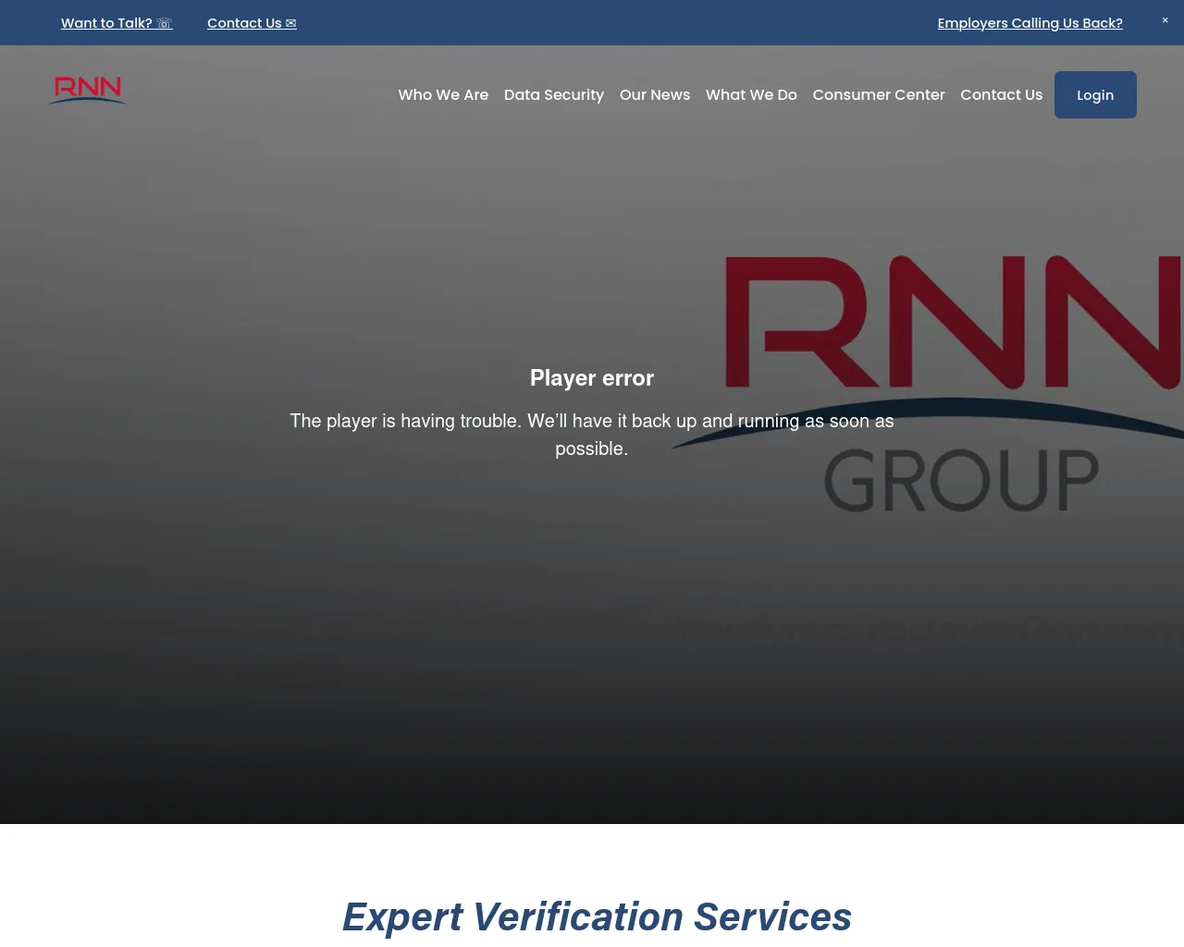The height and width of the screenshot is (947, 1184).
Task: Open Employers Calling Us Back? link
Action: click(1030, 23)
